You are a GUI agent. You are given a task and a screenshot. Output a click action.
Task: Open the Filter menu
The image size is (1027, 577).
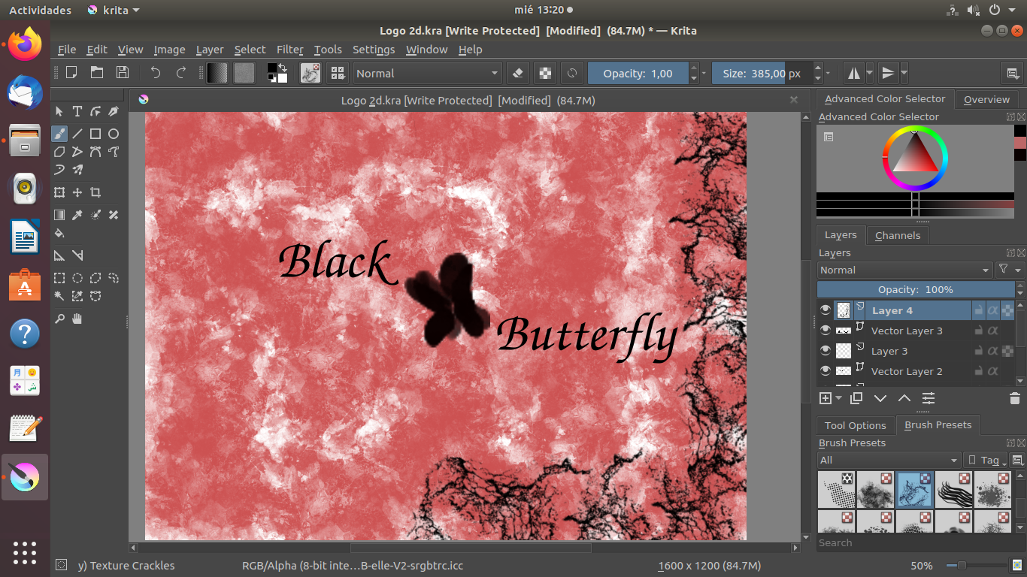click(x=289, y=50)
